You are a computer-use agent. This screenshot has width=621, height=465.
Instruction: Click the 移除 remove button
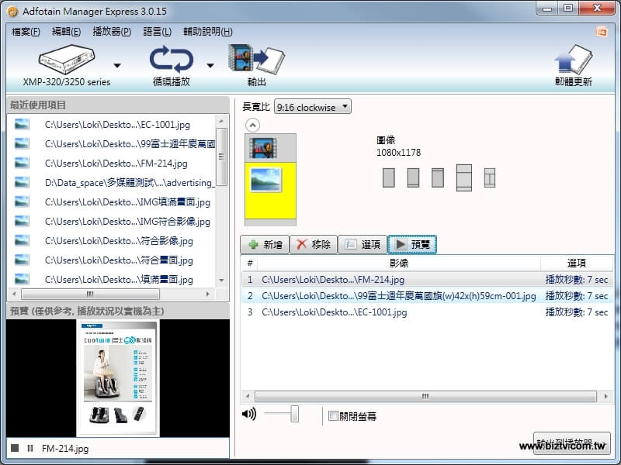313,245
